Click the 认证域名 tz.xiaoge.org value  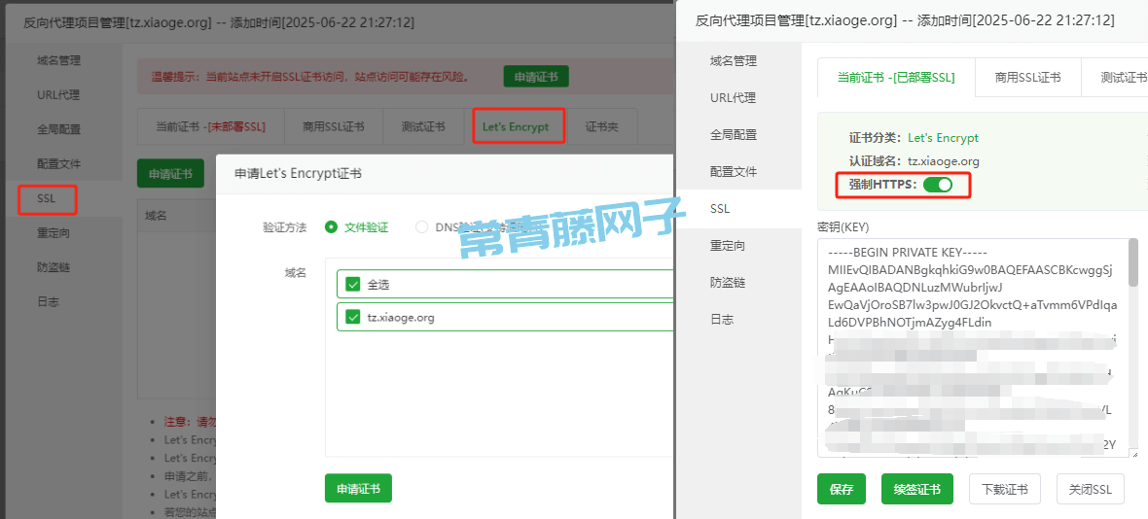pyautogui.click(x=943, y=160)
